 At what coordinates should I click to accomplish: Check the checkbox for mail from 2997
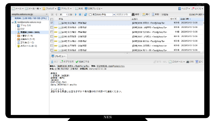(52, 37)
